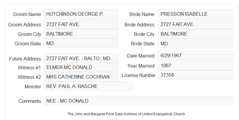Click the Comments field
Image resolution: width=239 pixels, height=120 pixels.
click(138, 101)
